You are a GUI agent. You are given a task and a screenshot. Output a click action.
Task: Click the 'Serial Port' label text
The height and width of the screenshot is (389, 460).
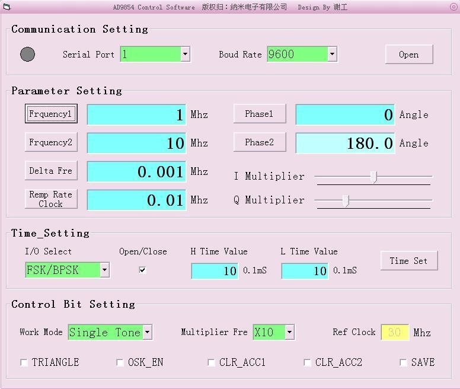point(88,55)
